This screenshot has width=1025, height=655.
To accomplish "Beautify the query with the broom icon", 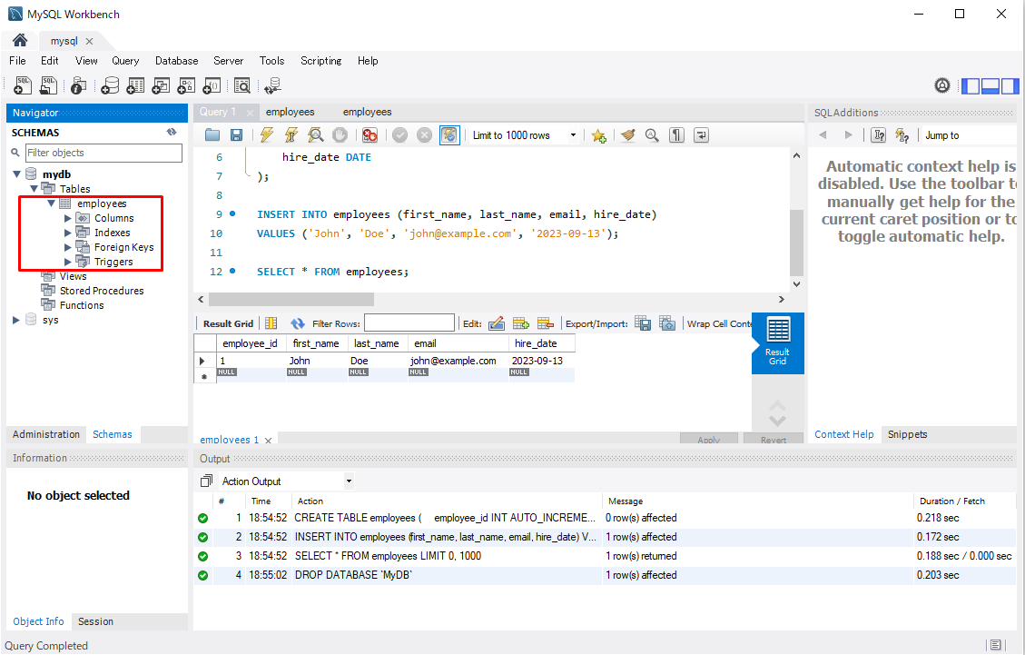I will [x=626, y=135].
